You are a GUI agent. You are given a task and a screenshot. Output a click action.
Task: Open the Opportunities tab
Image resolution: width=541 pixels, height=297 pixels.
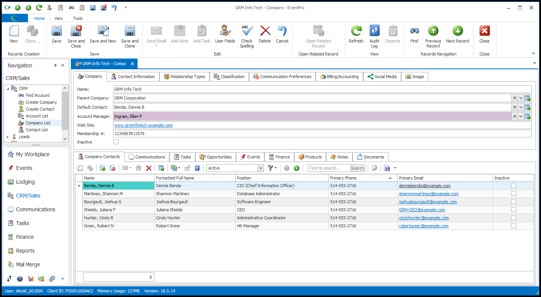(216, 157)
